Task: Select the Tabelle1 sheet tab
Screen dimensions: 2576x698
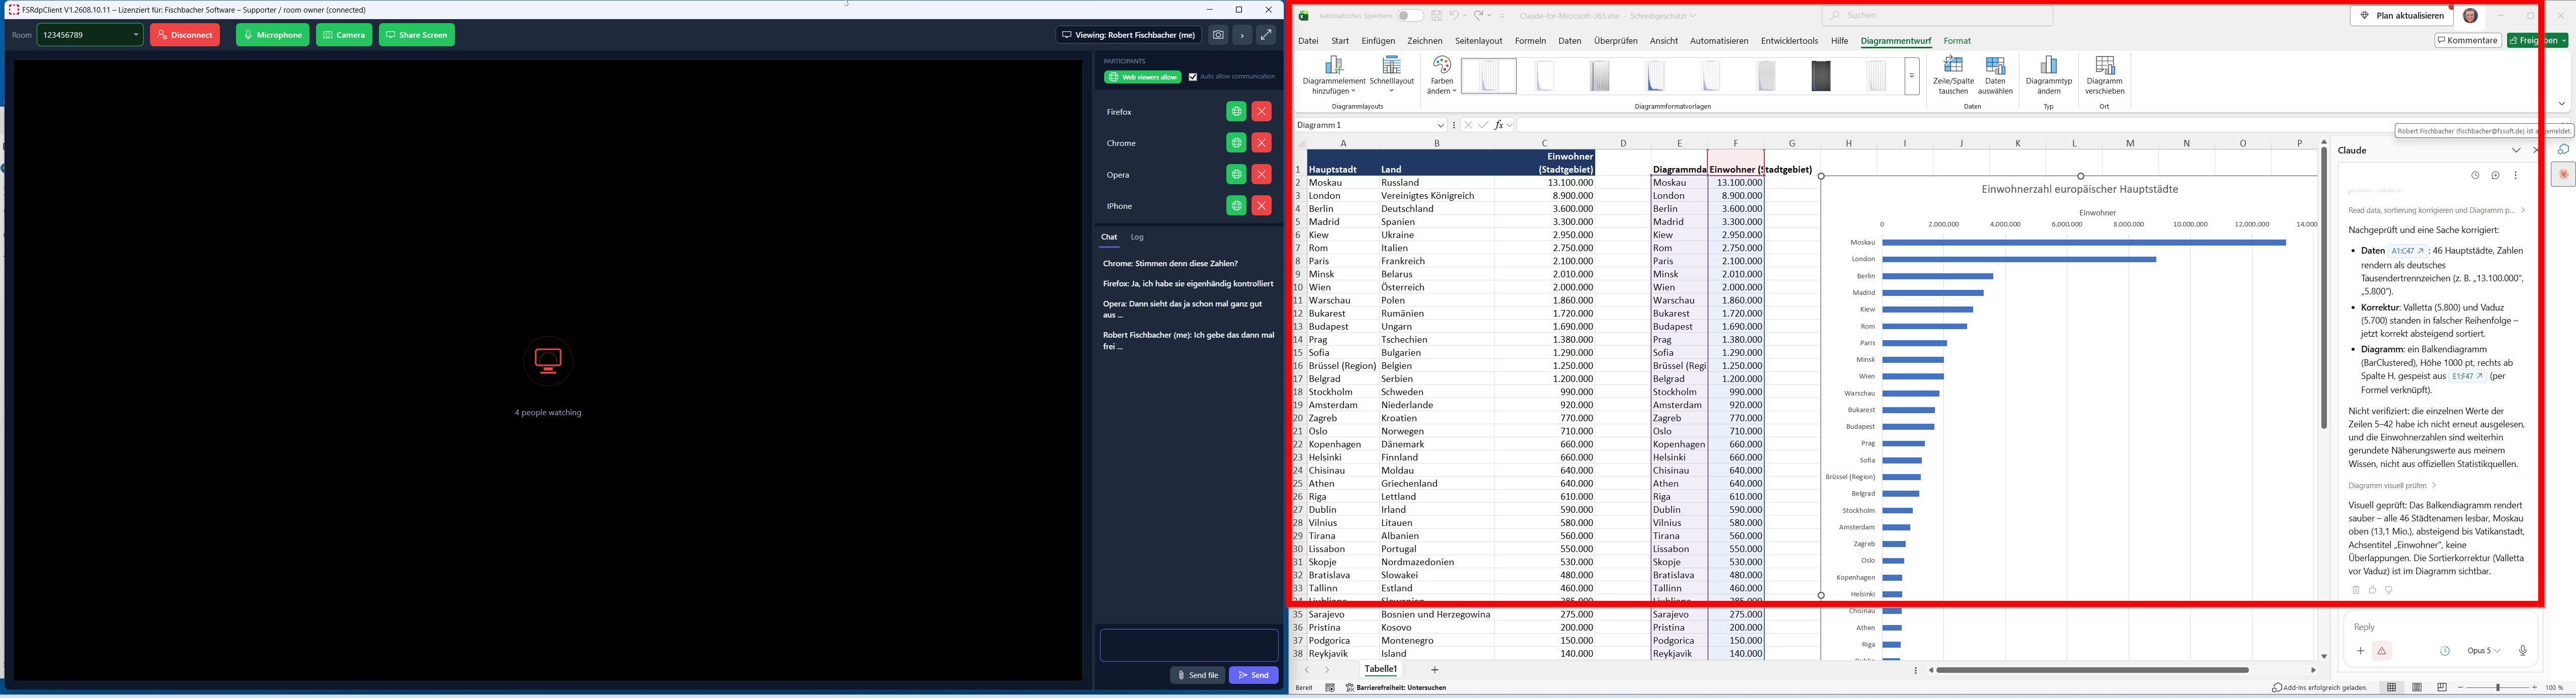Action: click(1380, 669)
